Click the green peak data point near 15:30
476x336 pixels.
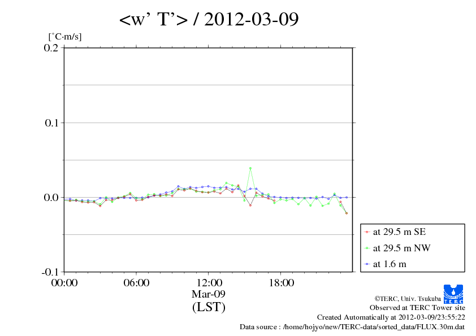tap(250, 168)
